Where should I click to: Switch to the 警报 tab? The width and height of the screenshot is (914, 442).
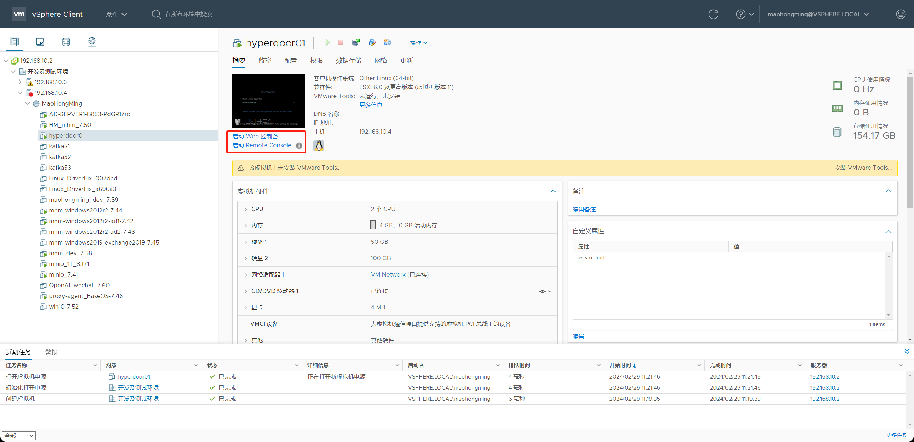(51, 352)
